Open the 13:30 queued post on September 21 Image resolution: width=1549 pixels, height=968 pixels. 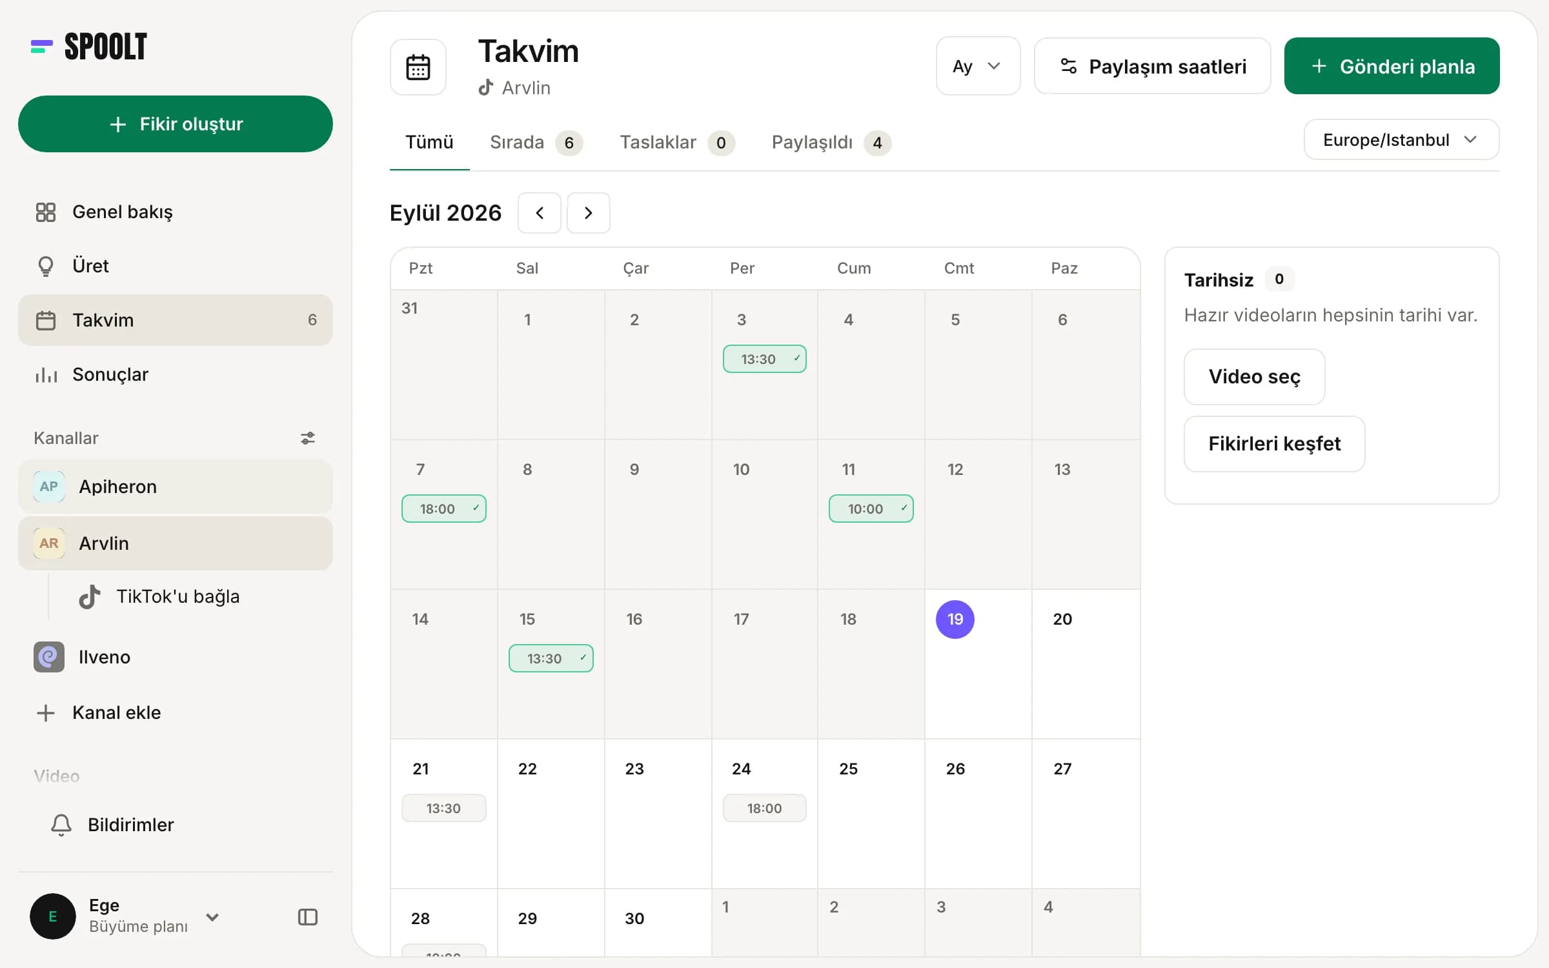point(444,809)
